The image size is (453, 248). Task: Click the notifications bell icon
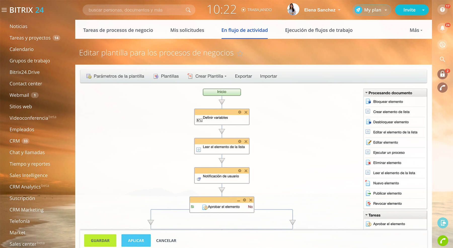tap(442, 28)
